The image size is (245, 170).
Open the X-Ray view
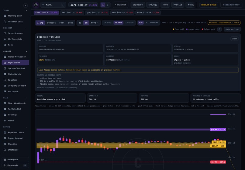point(191,5)
